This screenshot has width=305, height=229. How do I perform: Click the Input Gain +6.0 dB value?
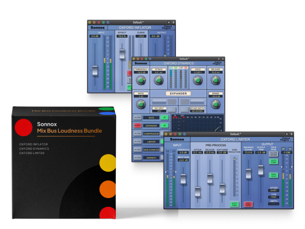point(183,160)
